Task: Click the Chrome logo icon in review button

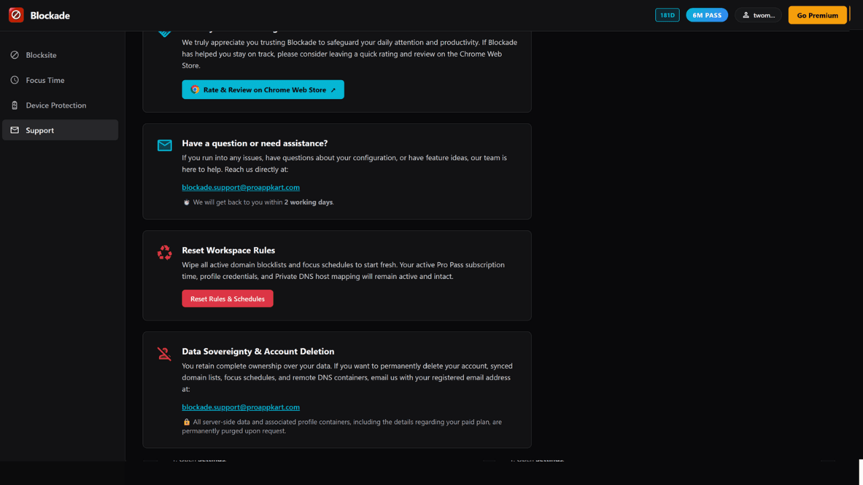Action: (195, 90)
